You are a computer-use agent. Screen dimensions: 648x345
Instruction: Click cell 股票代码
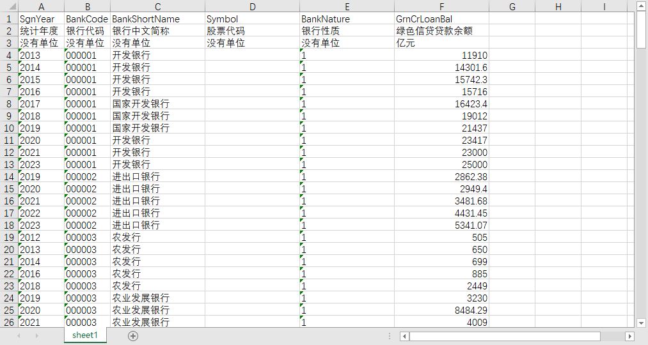click(x=253, y=31)
